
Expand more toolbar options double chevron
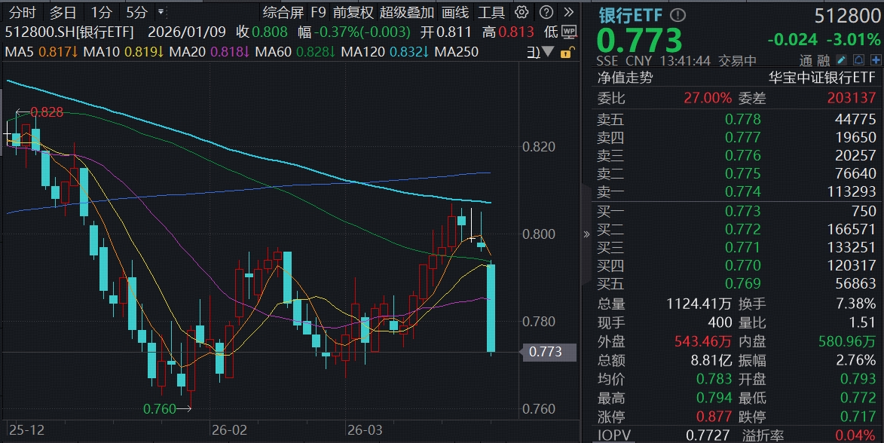[569, 12]
